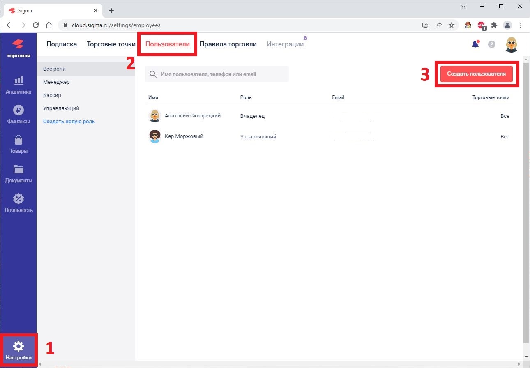Click the help question mark icon

click(492, 44)
